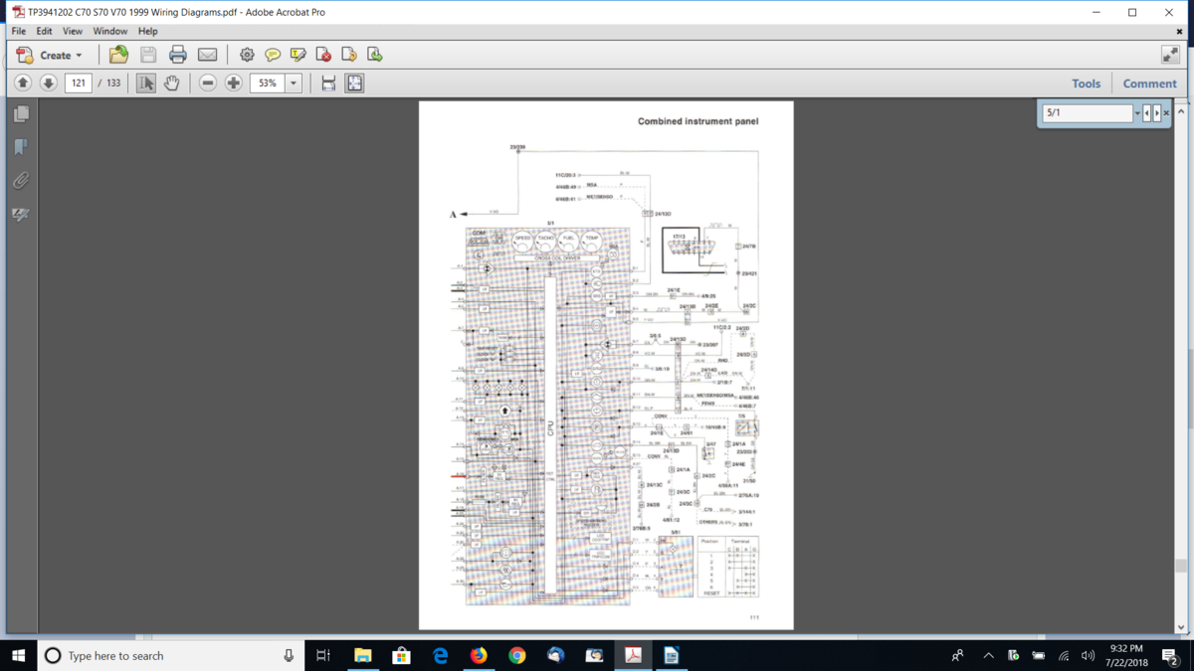Open the Comment pane
This screenshot has width=1194, height=671.
click(x=1149, y=84)
